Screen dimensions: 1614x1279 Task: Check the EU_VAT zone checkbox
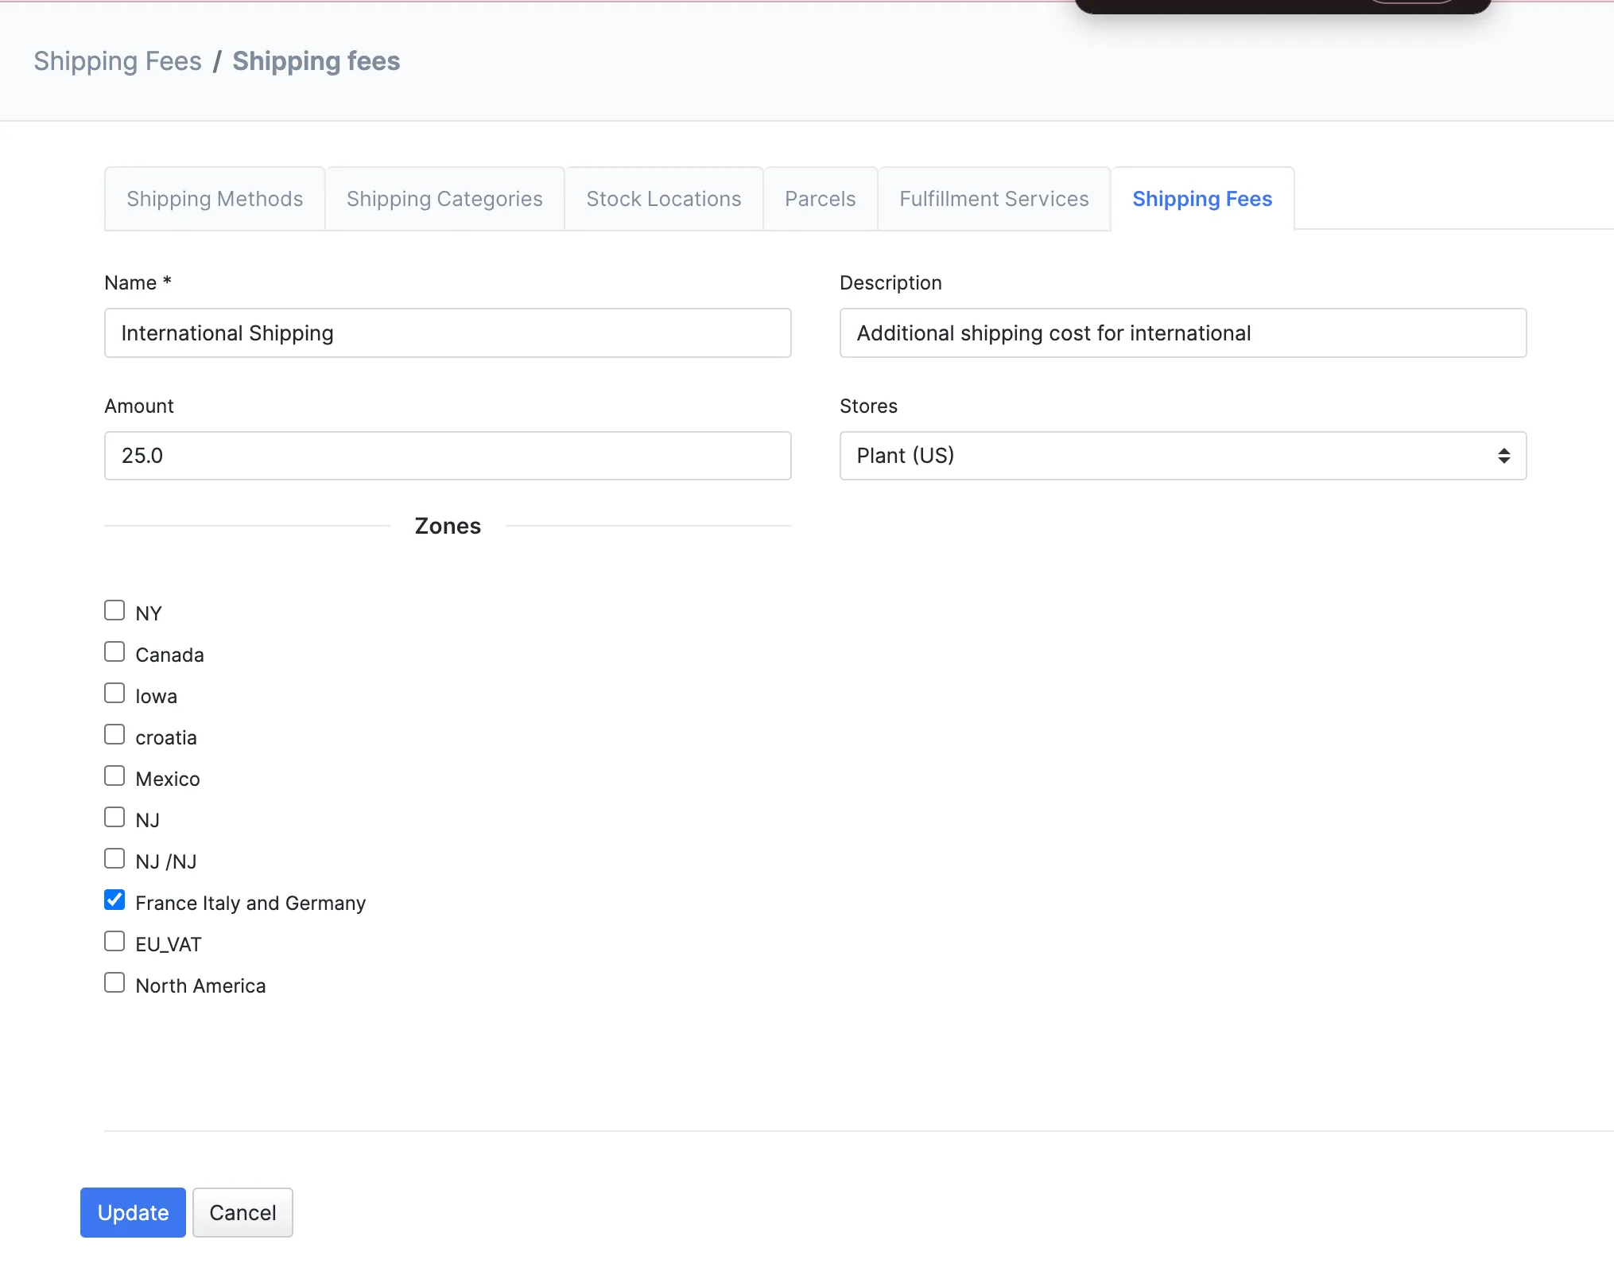pyautogui.click(x=114, y=941)
